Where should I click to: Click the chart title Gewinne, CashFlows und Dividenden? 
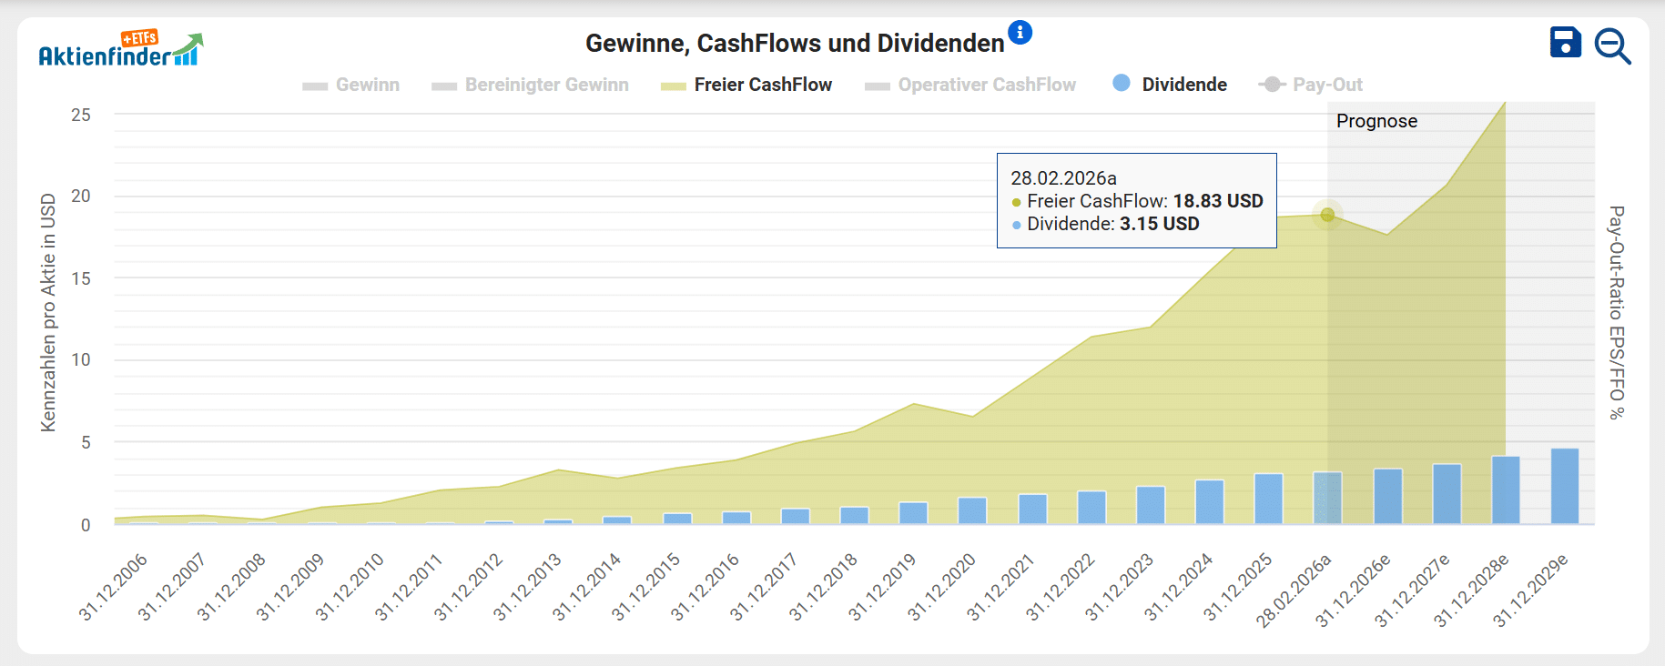(x=794, y=43)
